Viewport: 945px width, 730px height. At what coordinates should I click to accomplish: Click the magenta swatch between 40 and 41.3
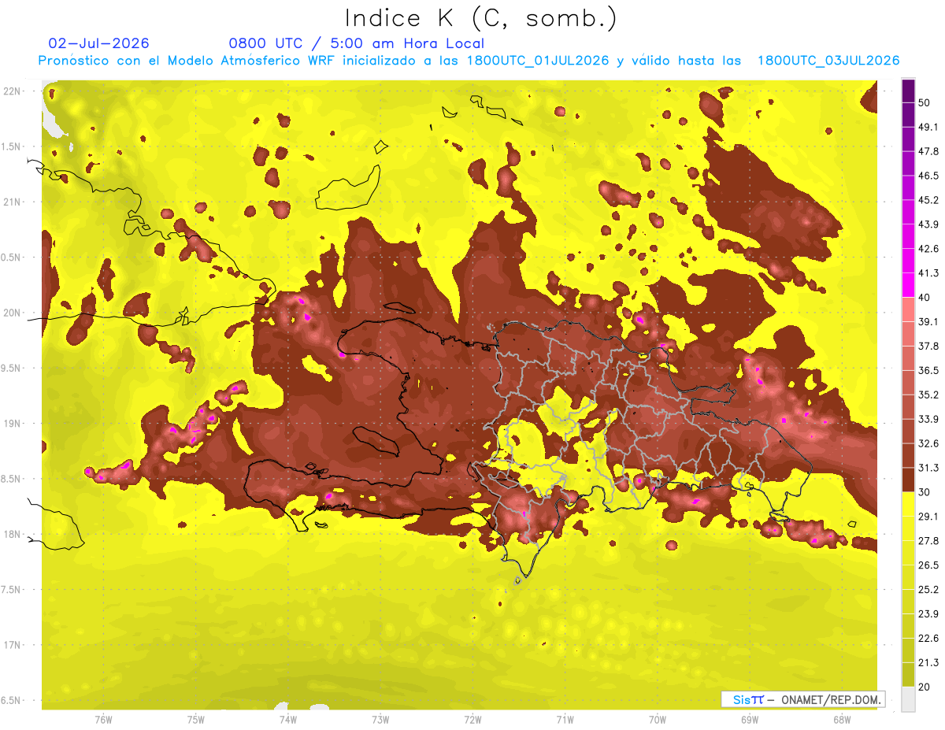(x=908, y=285)
